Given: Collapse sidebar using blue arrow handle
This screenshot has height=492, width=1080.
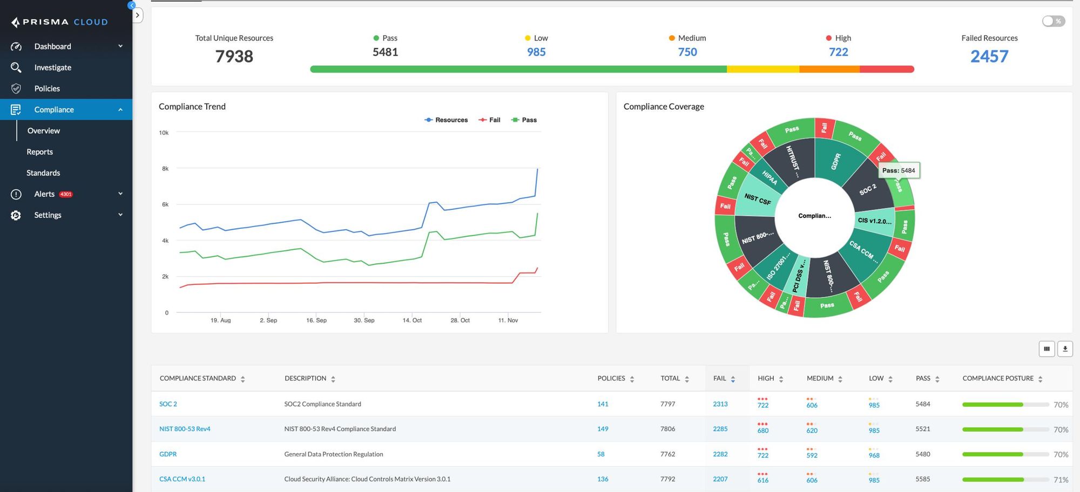Looking at the screenshot, I should click(x=131, y=5).
